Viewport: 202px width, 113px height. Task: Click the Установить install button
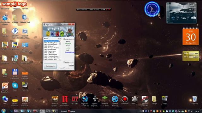tap(50, 66)
